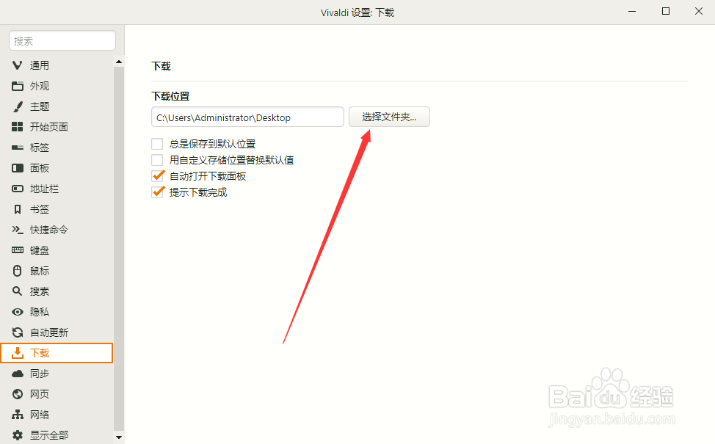
Task: Click the 地址栏 address bar icon
Action: click(18, 189)
